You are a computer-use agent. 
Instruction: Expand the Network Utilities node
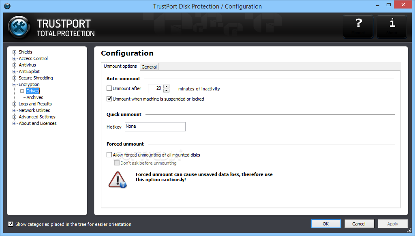pos(14,110)
